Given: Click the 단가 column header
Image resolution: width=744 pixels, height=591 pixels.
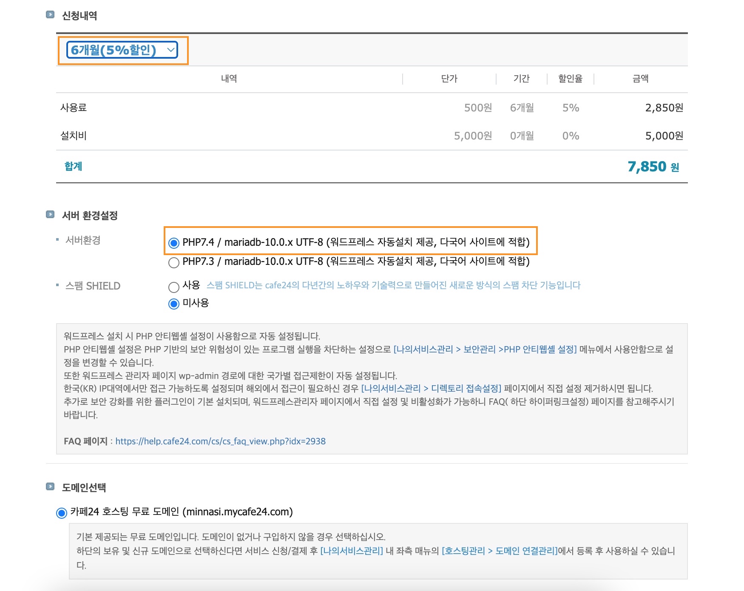Looking at the screenshot, I should pyautogui.click(x=449, y=79).
